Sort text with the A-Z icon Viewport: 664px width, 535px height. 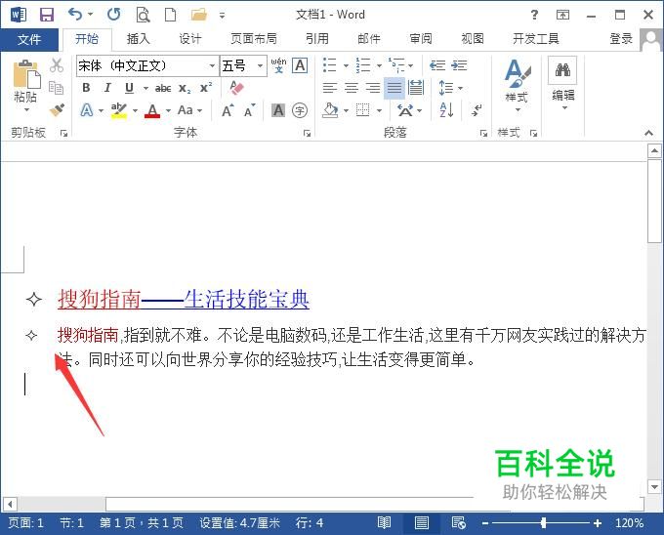click(447, 110)
